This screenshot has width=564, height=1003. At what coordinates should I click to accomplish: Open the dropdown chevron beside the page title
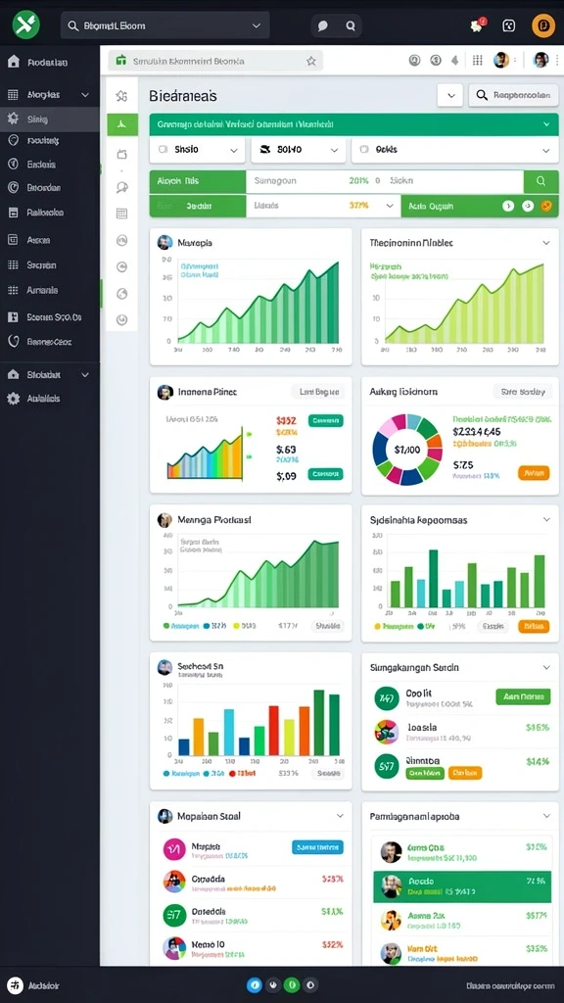pyautogui.click(x=450, y=96)
